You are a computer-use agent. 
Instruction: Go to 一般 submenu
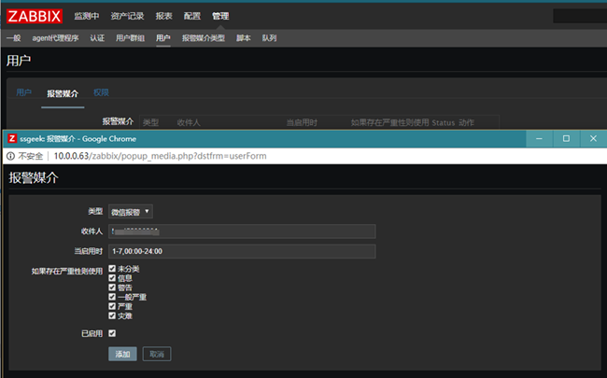click(x=14, y=38)
